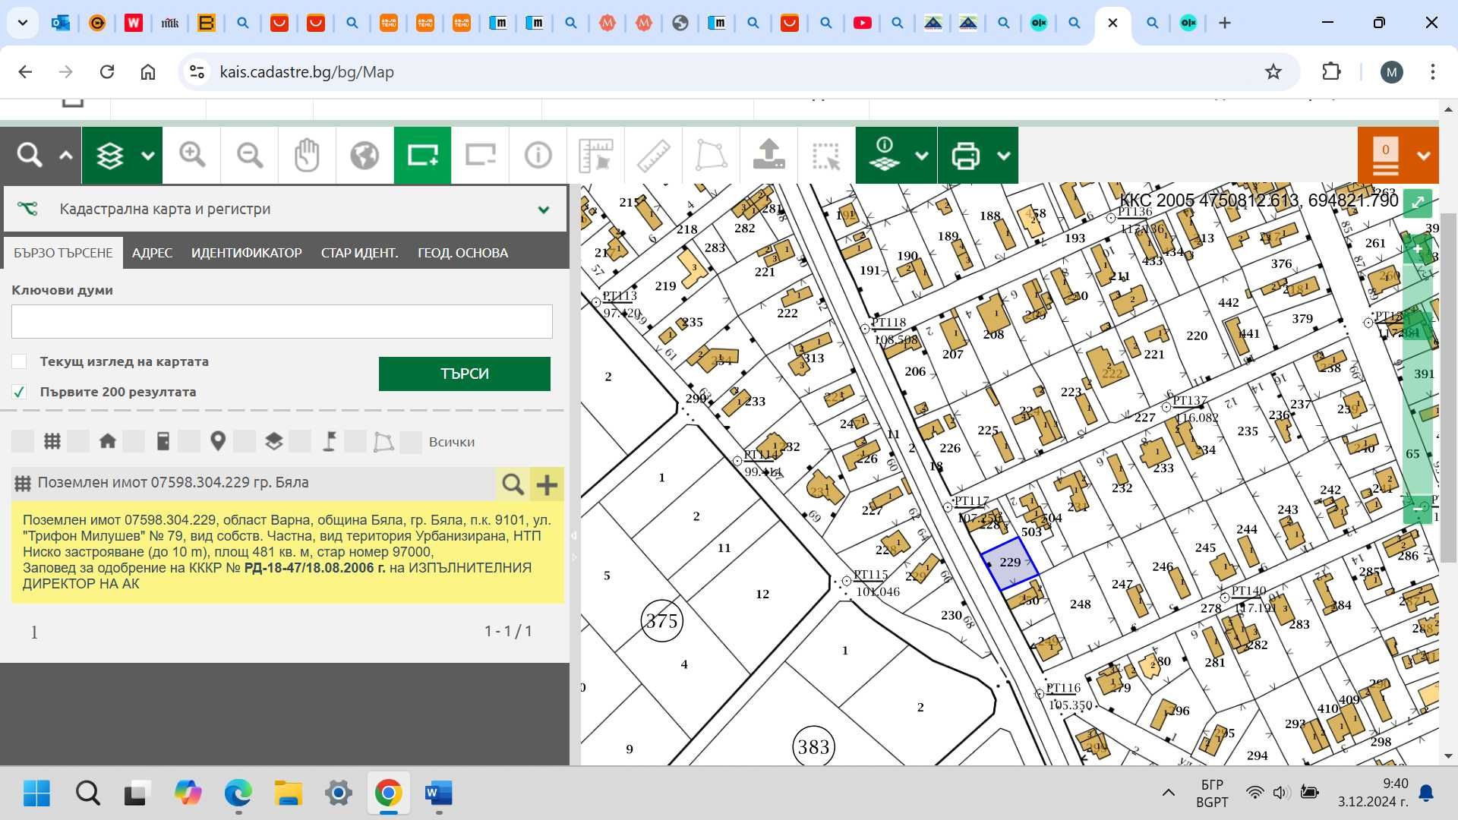Viewport: 1458px width, 820px height.
Task: Select the zoom in tool
Action: [192, 156]
